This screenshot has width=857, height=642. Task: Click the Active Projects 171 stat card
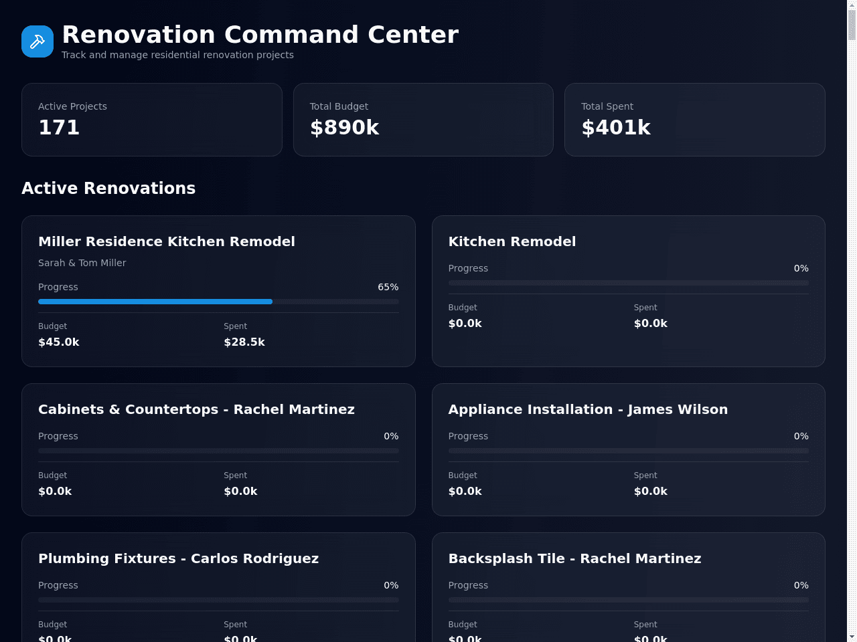(152, 120)
